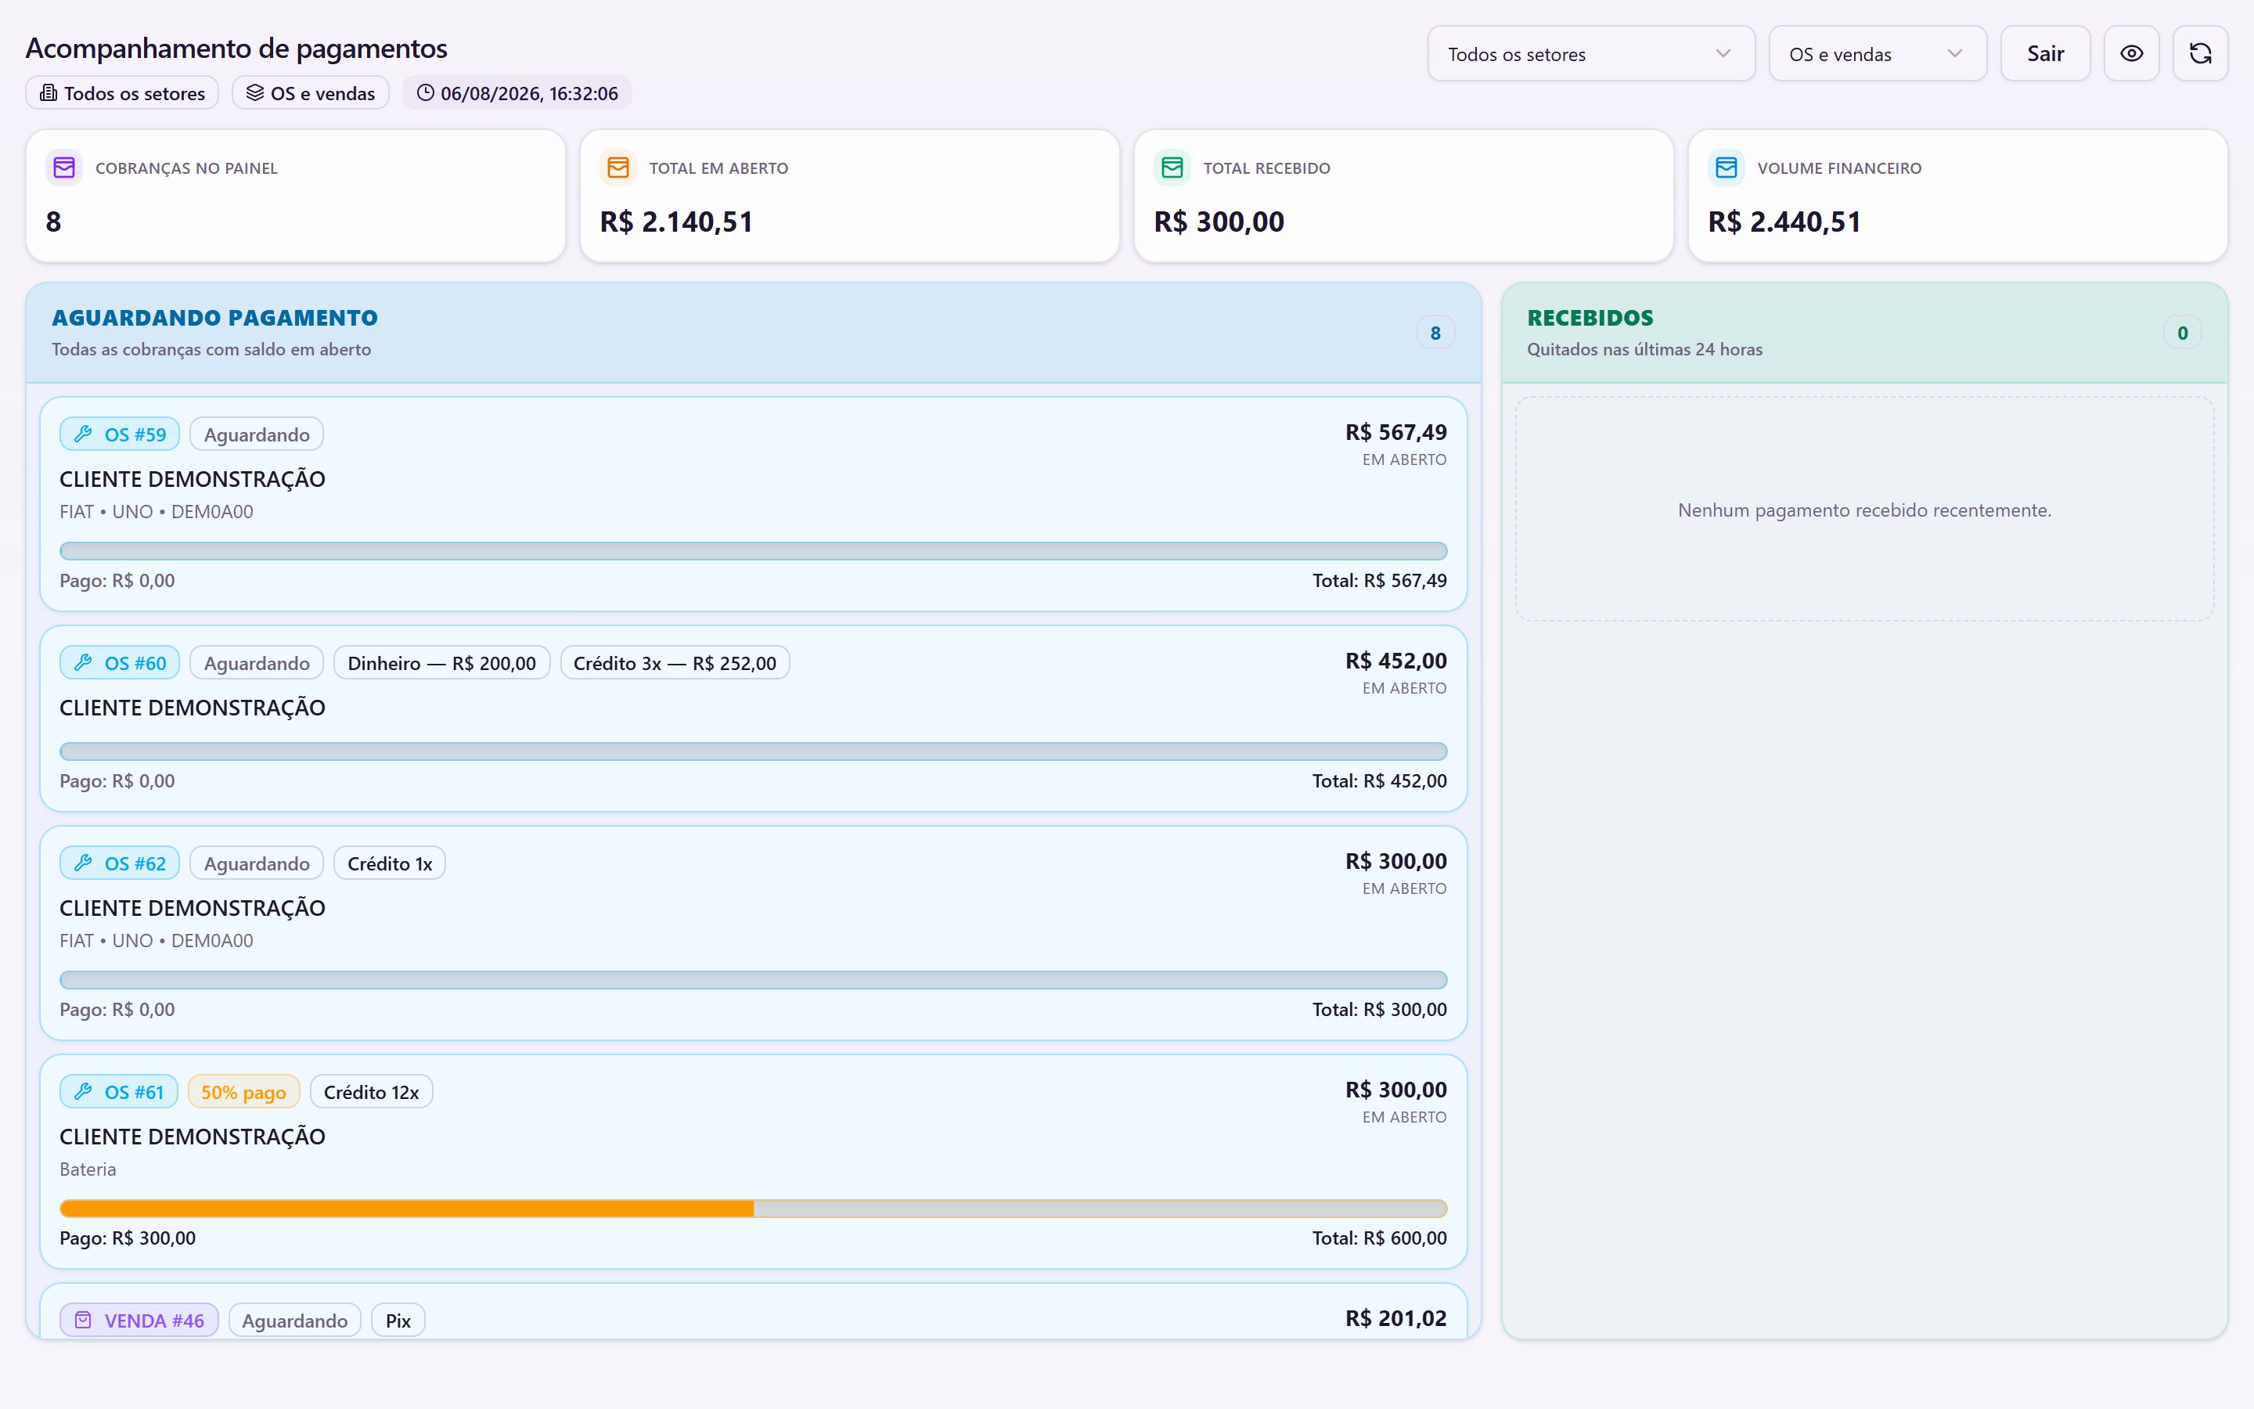Click the OS #60 payment progress bar
The image size is (2254, 1409).
(753, 751)
